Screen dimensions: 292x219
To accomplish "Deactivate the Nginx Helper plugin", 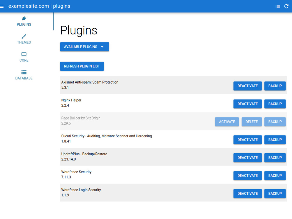I will (x=248, y=104).
